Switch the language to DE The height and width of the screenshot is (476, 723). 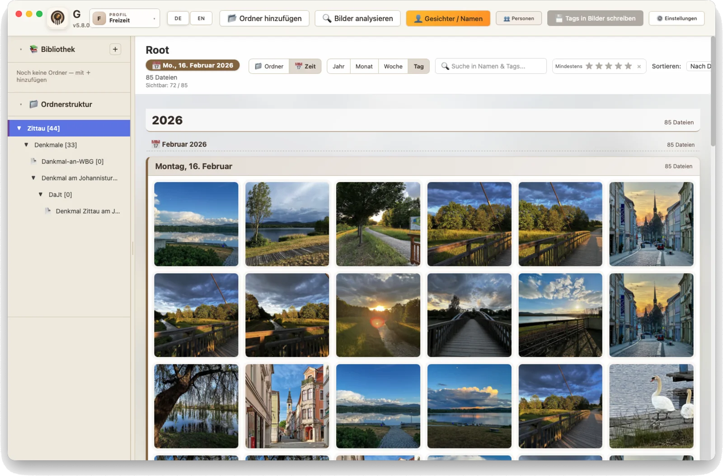point(178,19)
